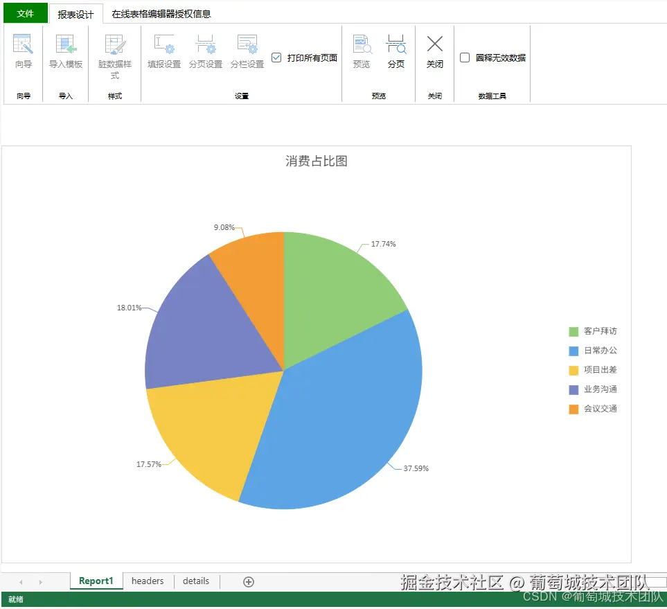
Task: Open the 向导 wizard tool
Action: [23, 51]
